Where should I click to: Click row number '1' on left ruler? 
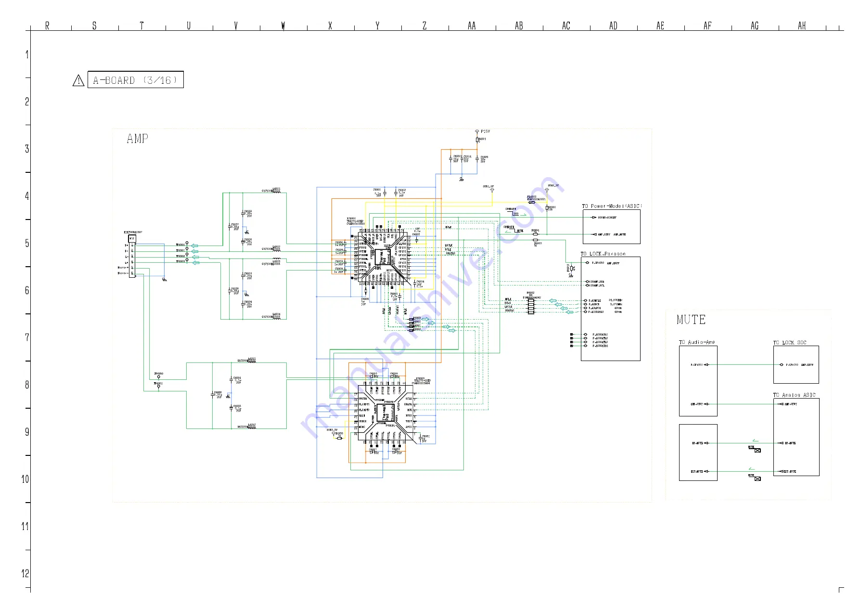coord(27,54)
